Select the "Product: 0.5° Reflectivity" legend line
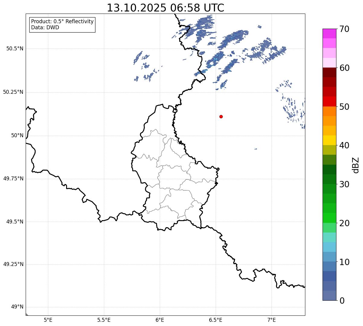Image resolution: width=363 pixels, height=326 pixels. (62, 22)
